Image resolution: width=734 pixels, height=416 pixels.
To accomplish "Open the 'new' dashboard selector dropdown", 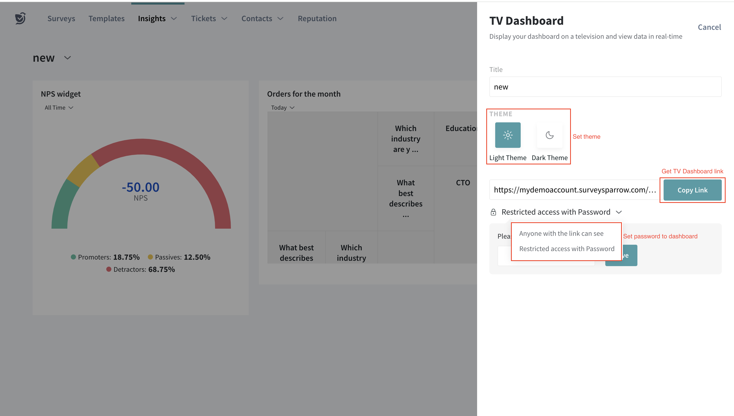I will [67, 58].
